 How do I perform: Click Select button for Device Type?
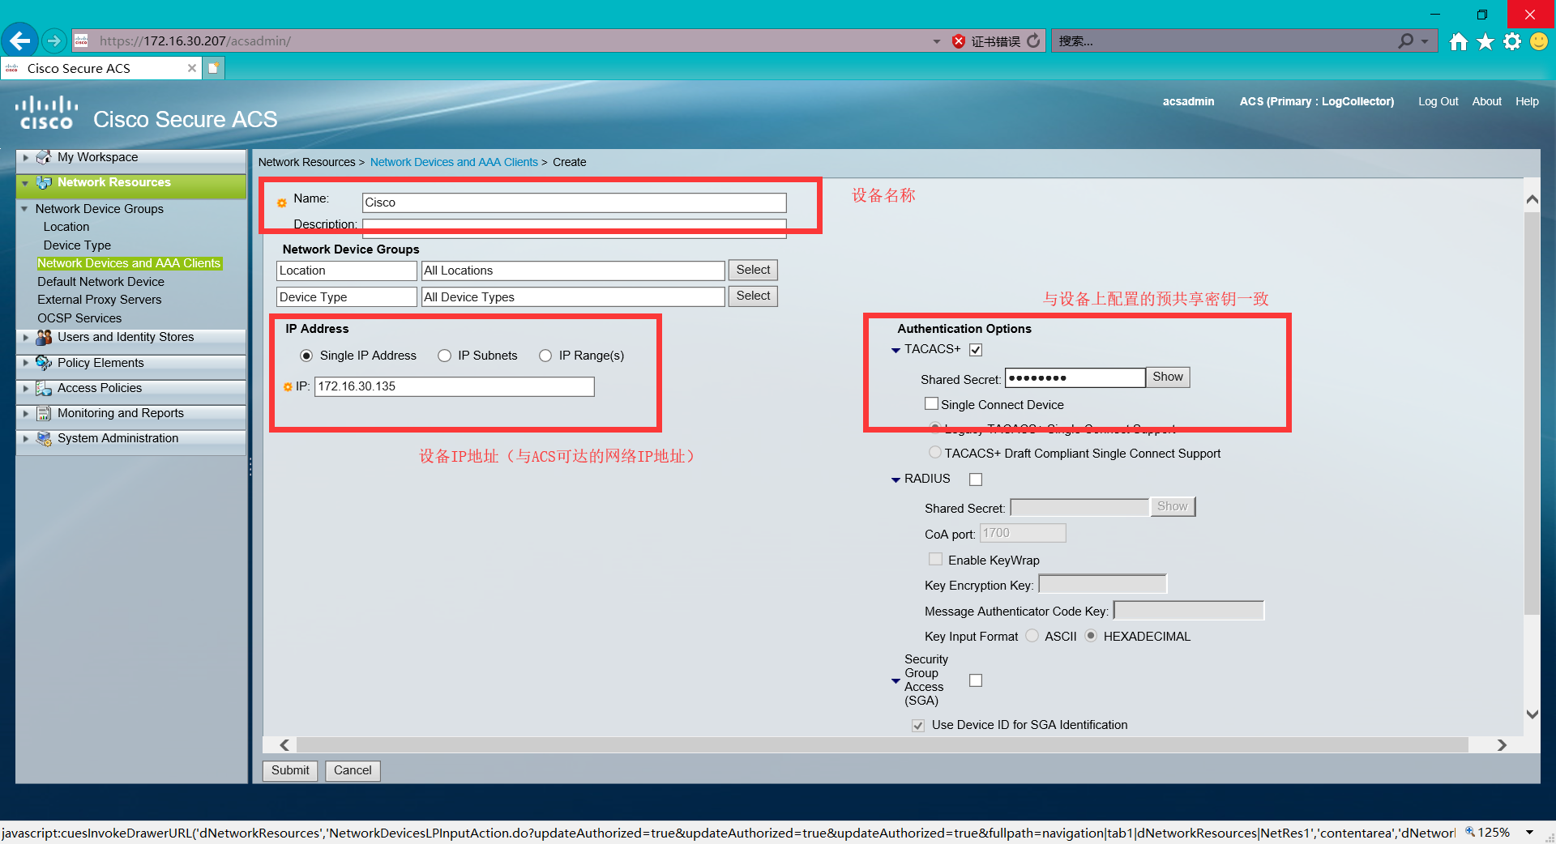coord(753,296)
